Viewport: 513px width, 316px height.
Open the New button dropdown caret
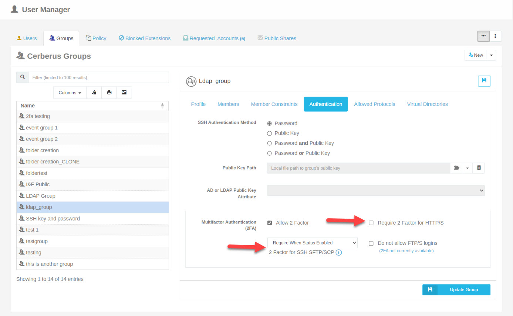click(x=491, y=55)
